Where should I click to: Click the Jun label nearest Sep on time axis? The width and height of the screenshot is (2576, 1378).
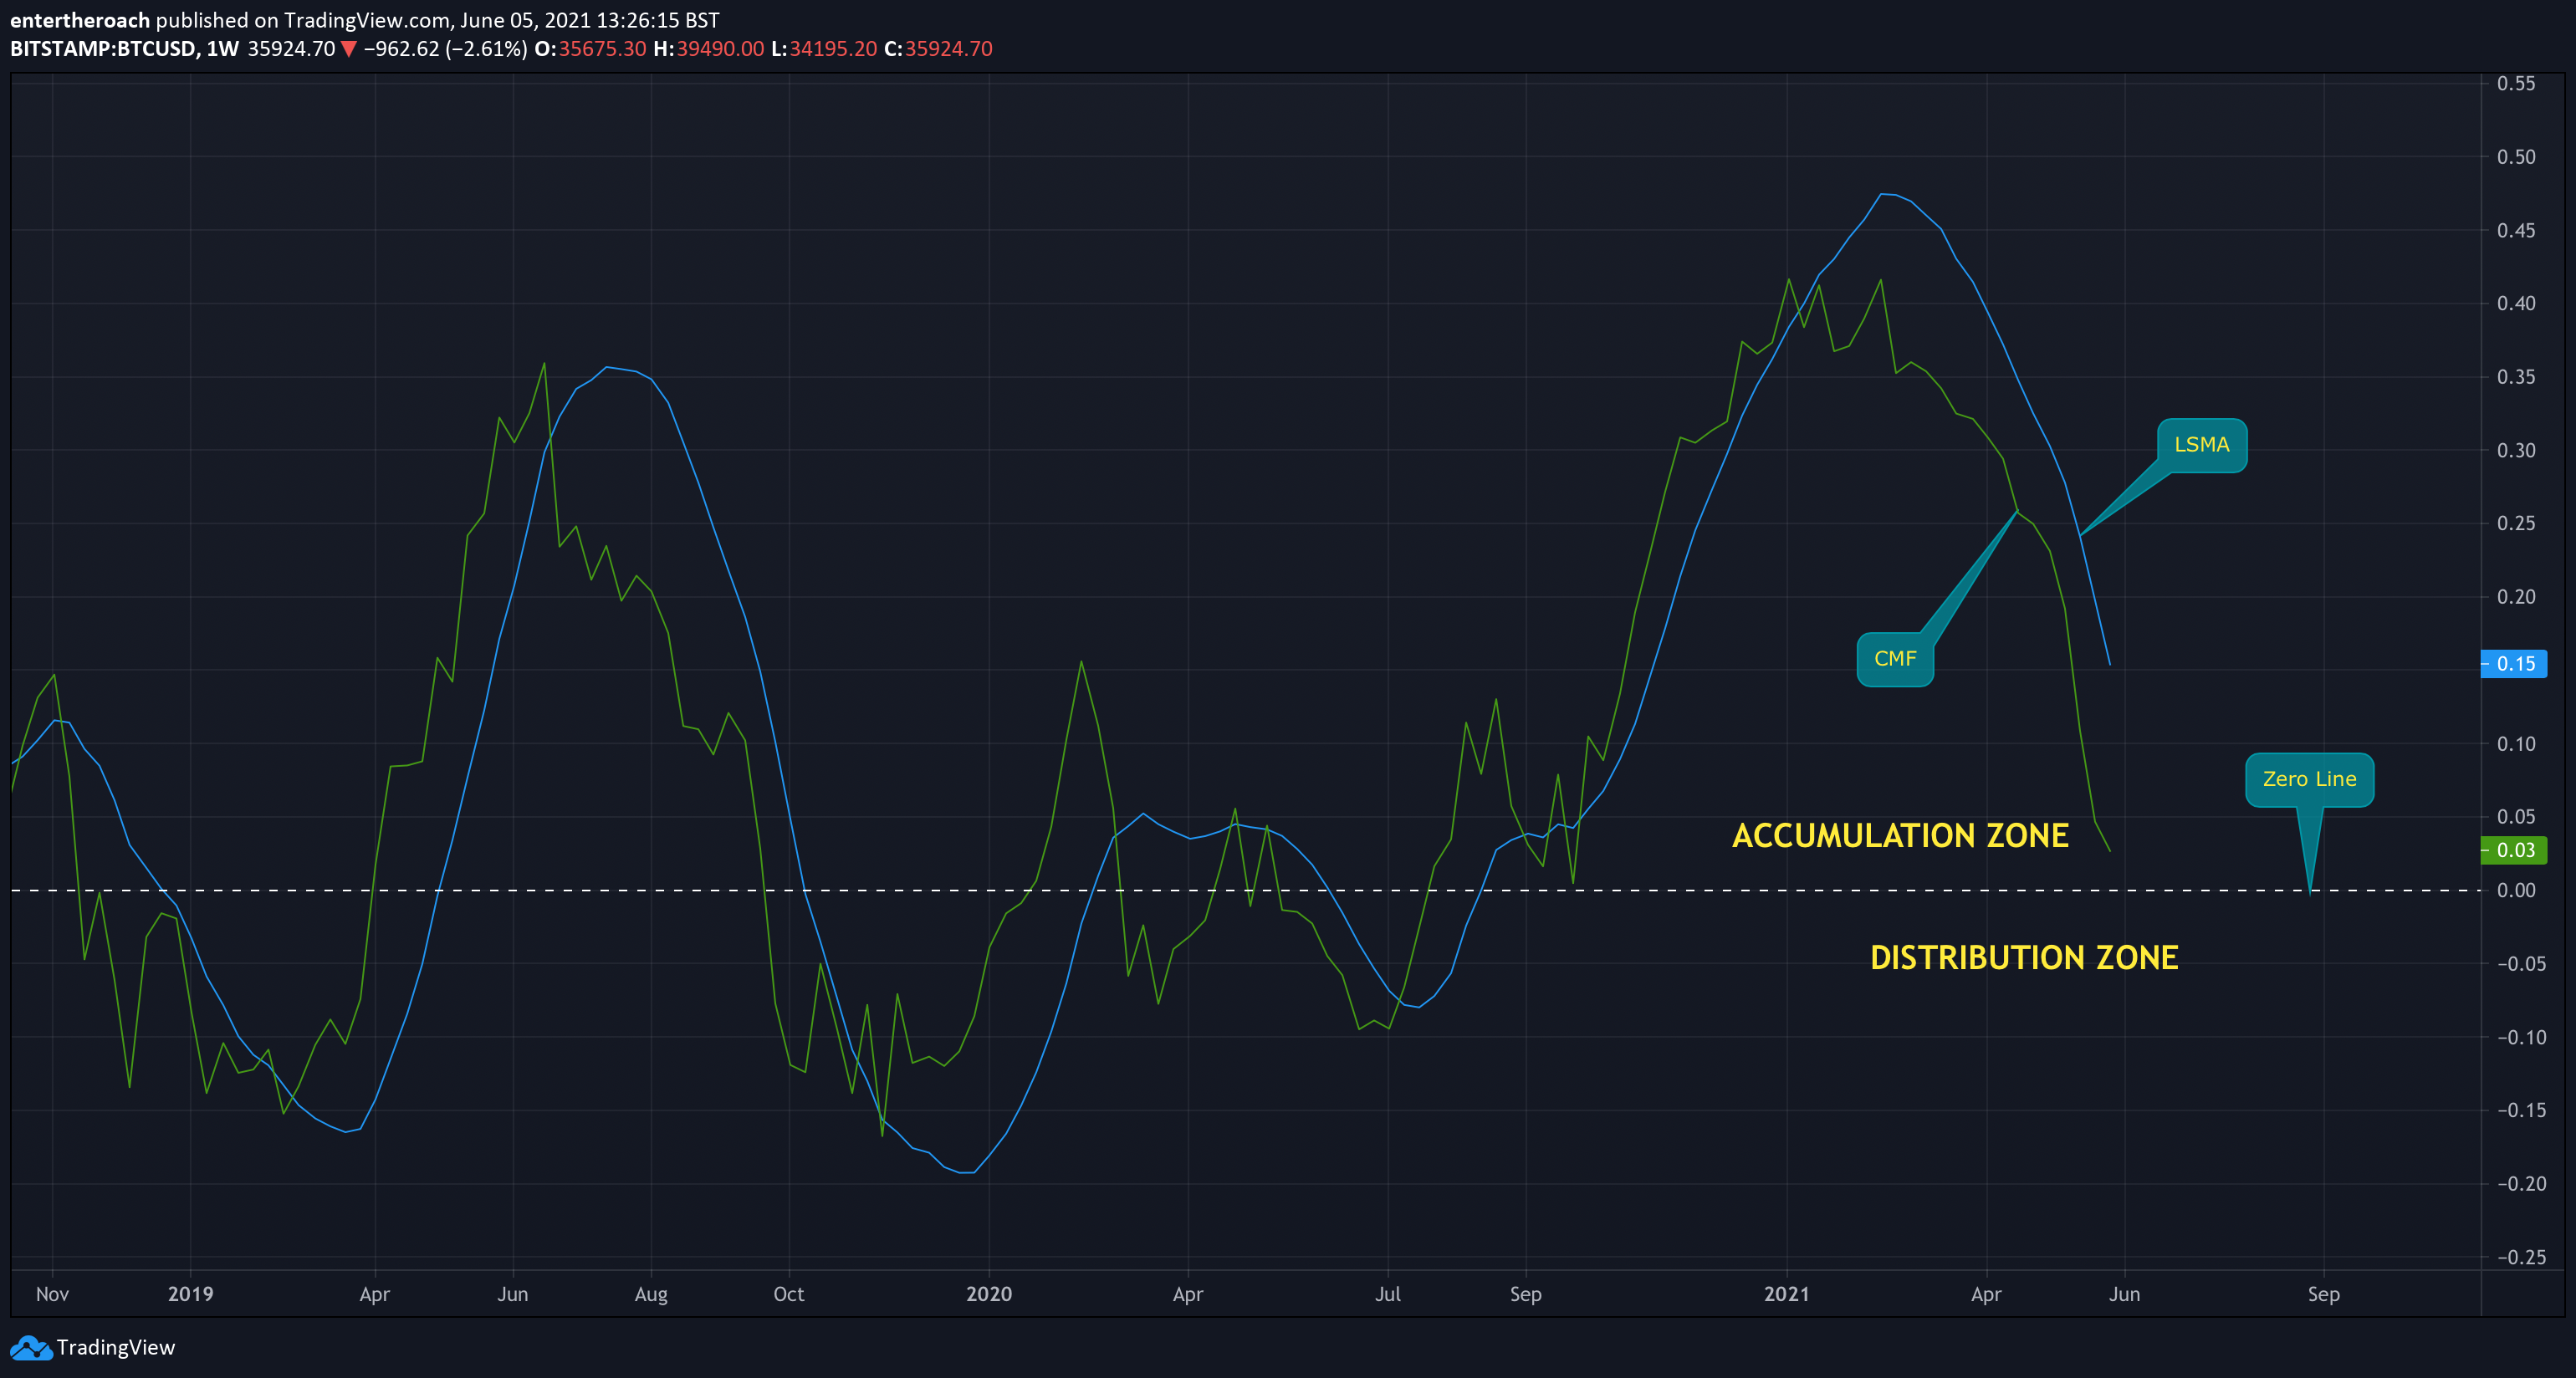[x=2125, y=1294]
